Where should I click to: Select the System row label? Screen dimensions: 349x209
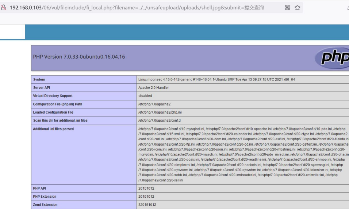coord(39,79)
